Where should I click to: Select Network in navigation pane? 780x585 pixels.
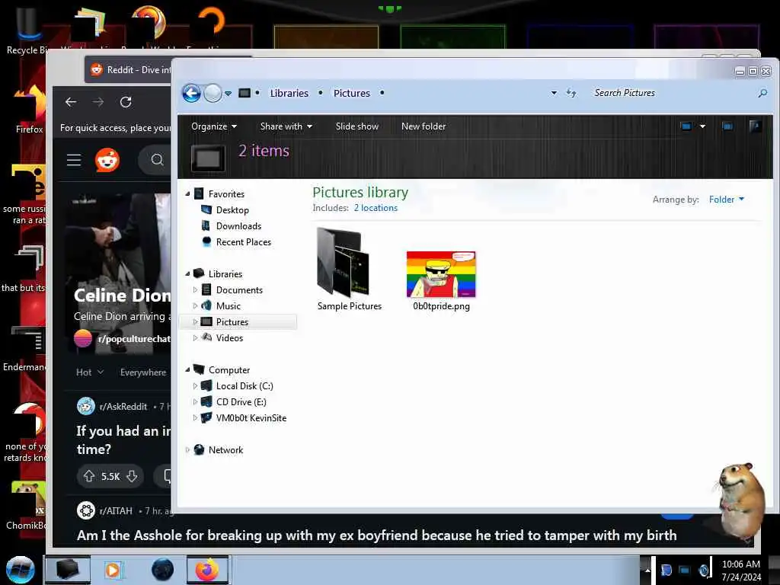[x=225, y=449]
